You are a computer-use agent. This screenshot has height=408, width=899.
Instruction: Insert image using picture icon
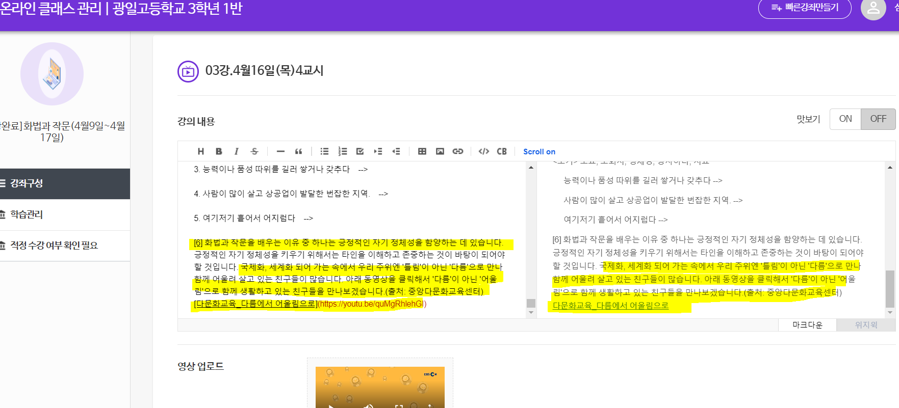(x=440, y=151)
